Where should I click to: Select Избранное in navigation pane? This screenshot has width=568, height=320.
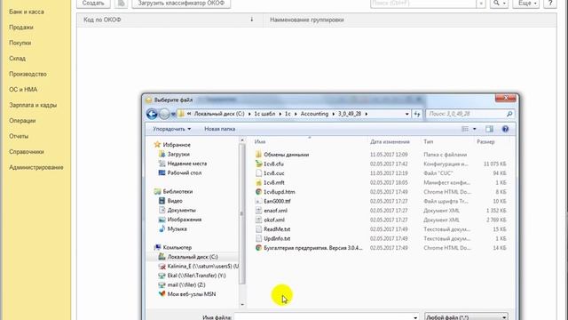click(x=177, y=145)
